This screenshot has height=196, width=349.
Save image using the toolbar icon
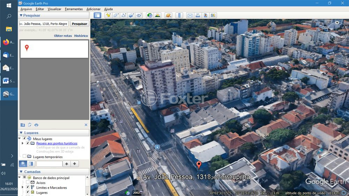click(206, 15)
